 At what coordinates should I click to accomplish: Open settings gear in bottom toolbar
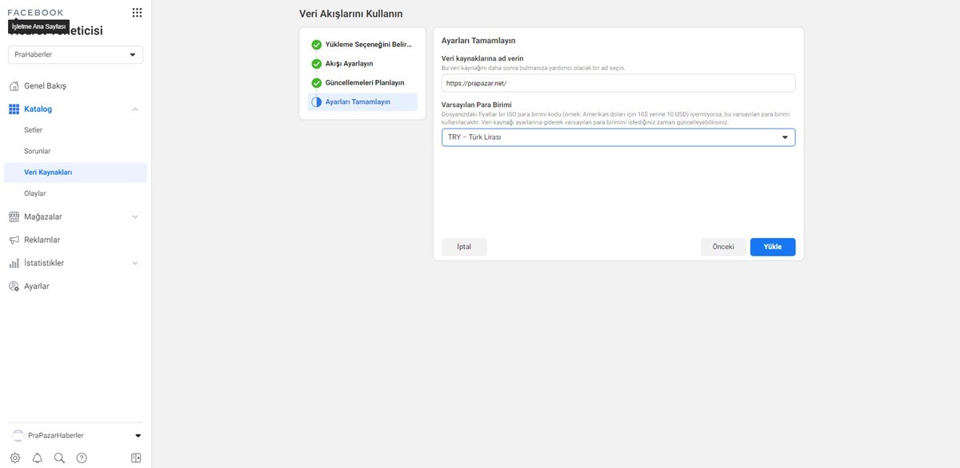tap(15, 458)
